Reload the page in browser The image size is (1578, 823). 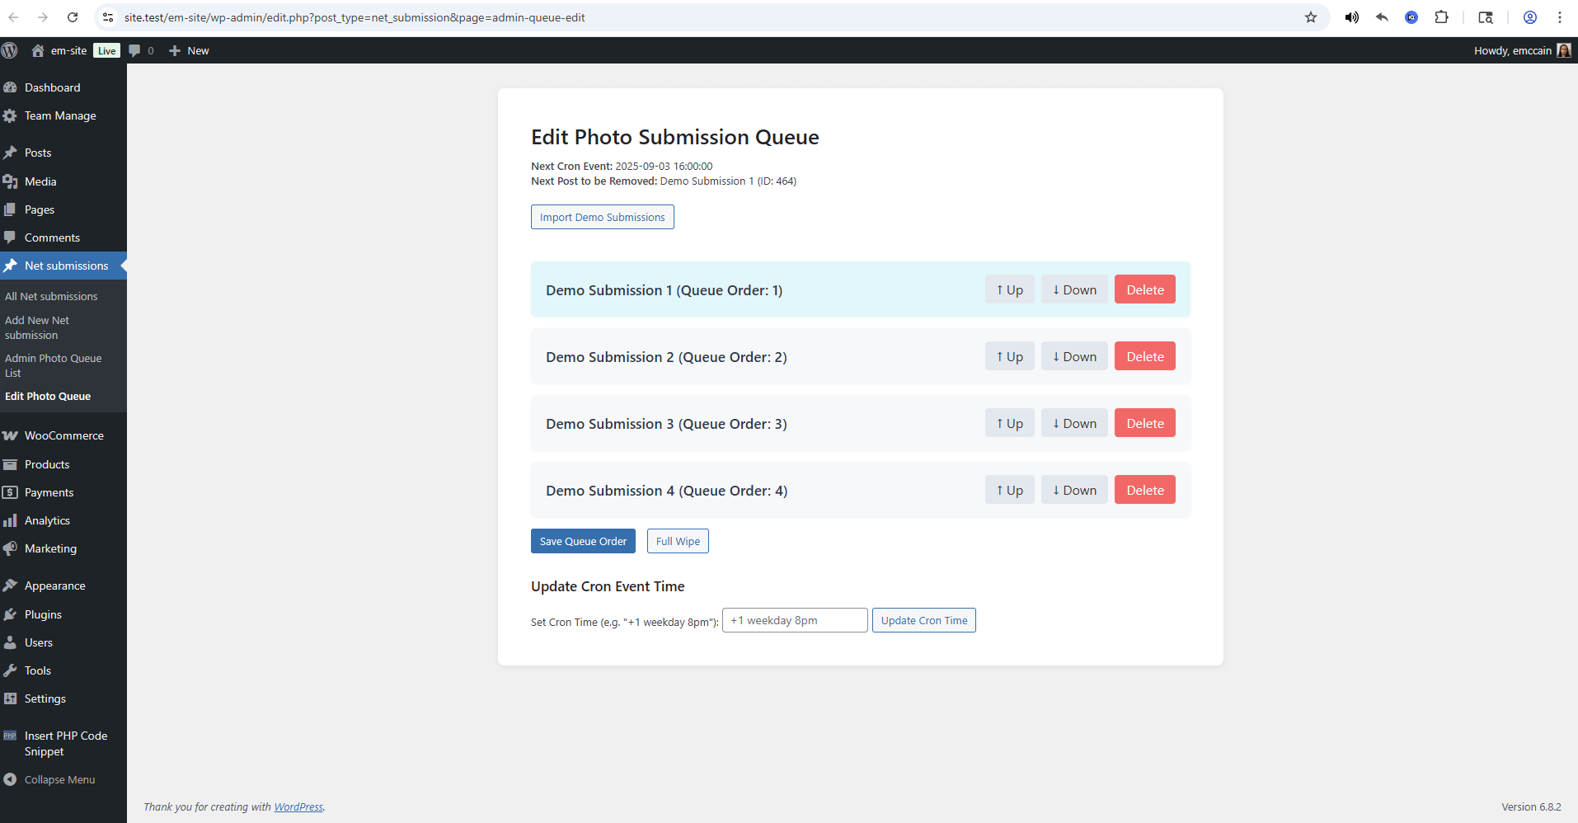pyautogui.click(x=73, y=17)
